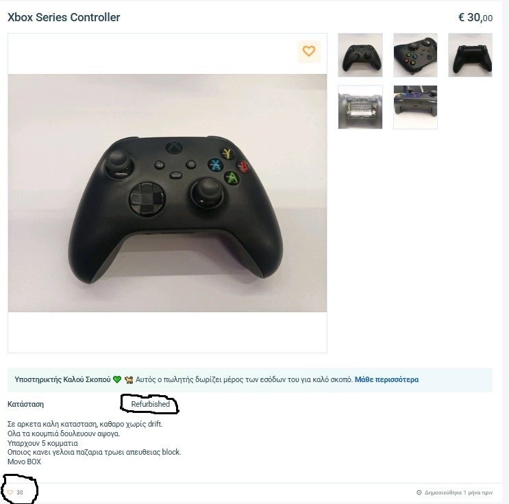Click the green heart supporter icon
The image size is (509, 504).
coord(117,379)
